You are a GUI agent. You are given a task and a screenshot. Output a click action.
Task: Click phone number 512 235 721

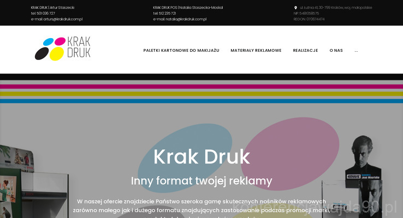coord(167,13)
